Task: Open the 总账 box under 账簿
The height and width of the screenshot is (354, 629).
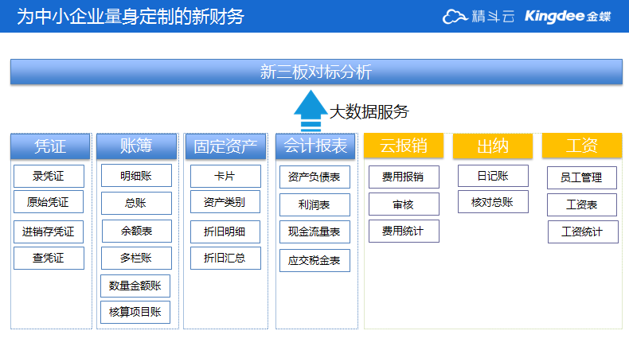Action: pyautogui.click(x=136, y=203)
